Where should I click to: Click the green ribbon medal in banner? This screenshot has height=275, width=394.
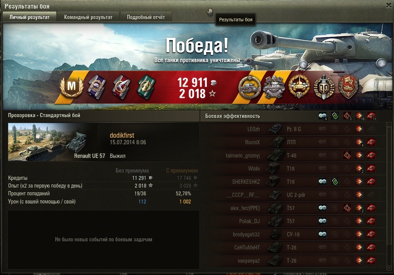click(x=146, y=87)
